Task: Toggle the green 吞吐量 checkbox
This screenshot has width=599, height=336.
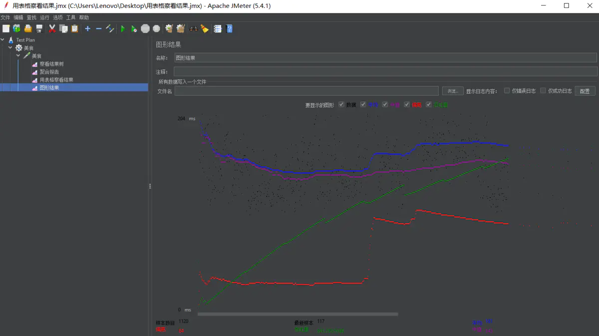Action: click(x=428, y=105)
